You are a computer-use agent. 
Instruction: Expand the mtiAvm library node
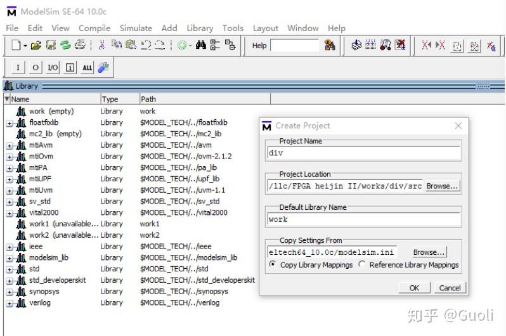[x=10, y=146]
